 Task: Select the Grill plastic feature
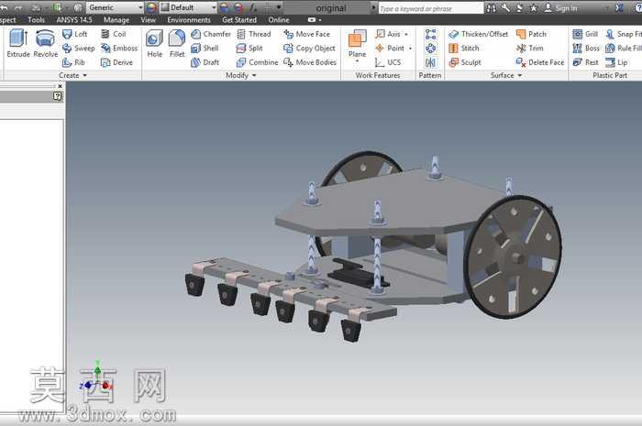585,34
